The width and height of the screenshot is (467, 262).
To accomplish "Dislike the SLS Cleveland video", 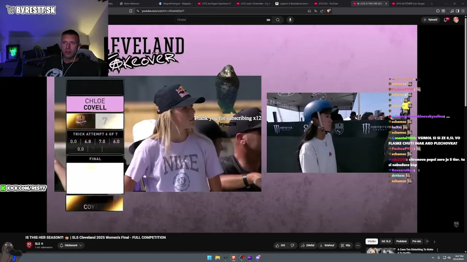I will pos(292,245).
